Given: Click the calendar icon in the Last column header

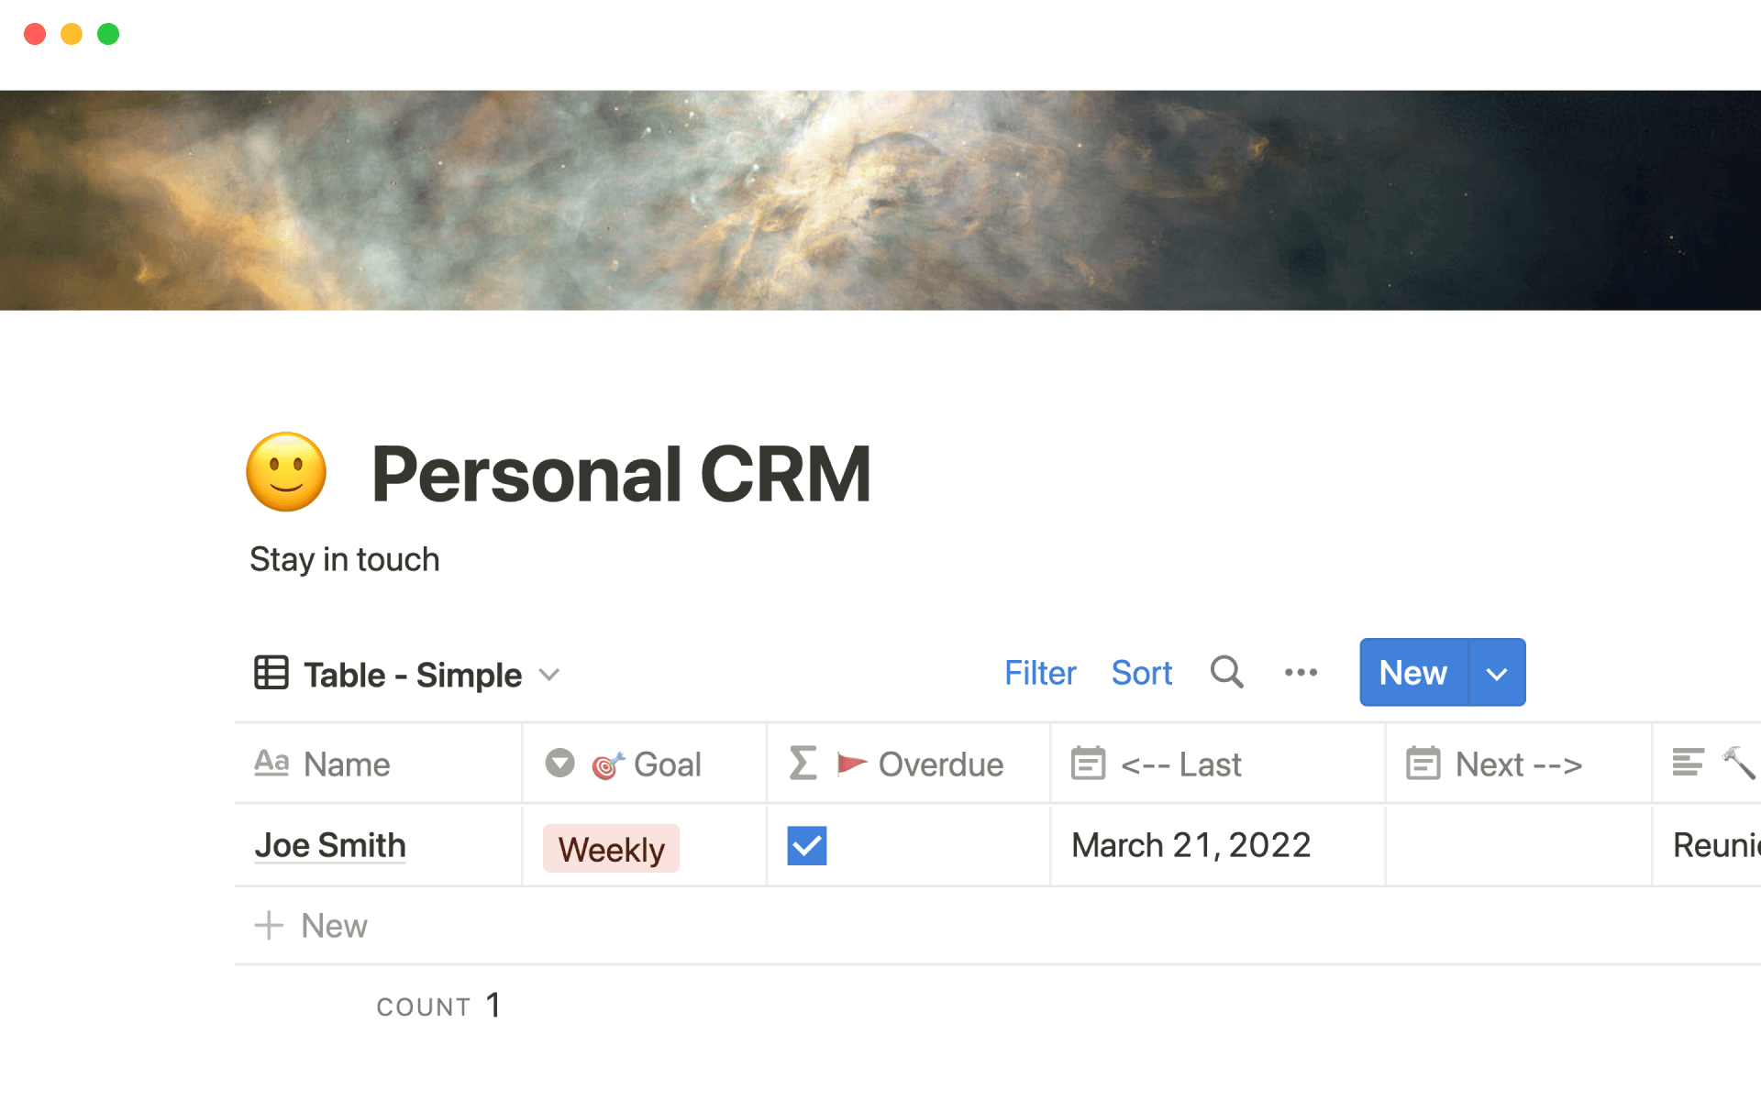Looking at the screenshot, I should (x=1088, y=764).
